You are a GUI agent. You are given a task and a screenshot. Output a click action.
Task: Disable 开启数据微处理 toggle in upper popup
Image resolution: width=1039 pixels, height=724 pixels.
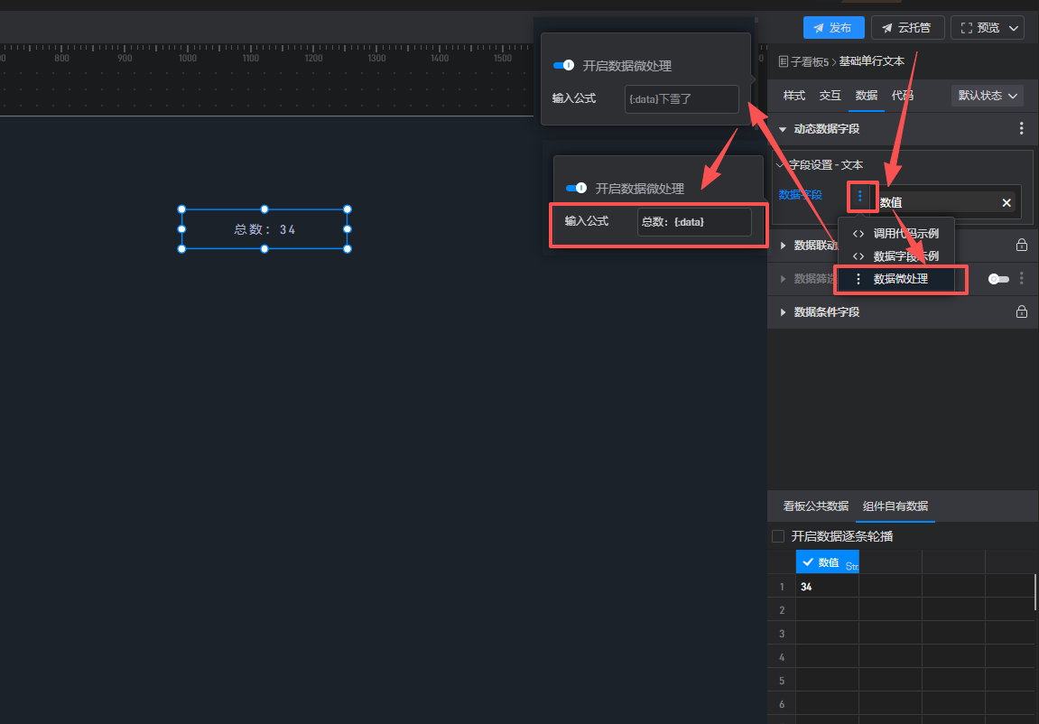[x=564, y=66]
